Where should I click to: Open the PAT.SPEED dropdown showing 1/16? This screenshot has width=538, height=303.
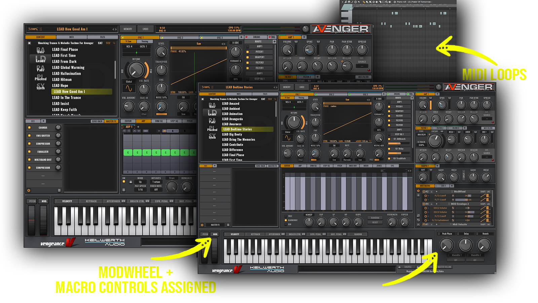coord(140,190)
